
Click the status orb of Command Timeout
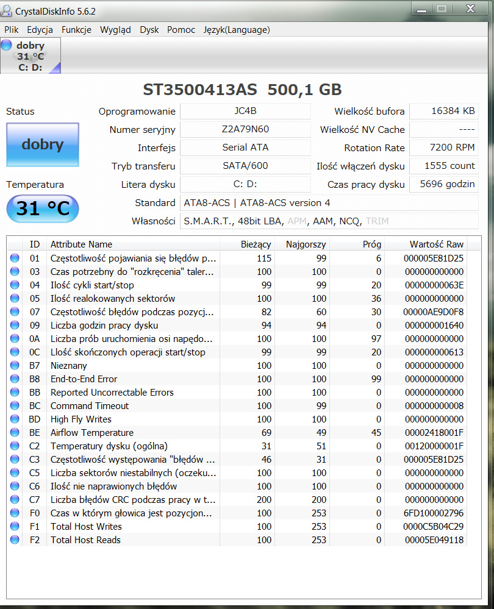pos(15,405)
